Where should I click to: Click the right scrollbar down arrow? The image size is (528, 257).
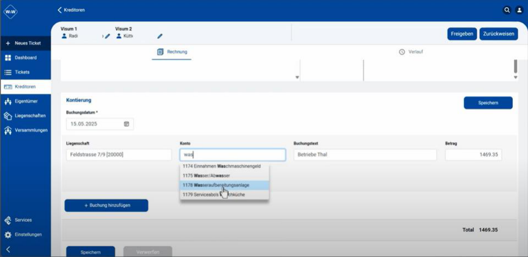point(515,78)
